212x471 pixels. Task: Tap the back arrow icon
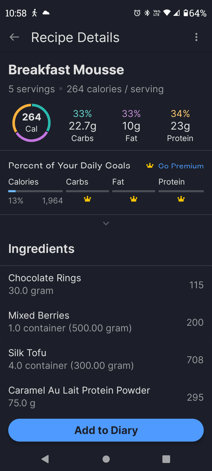coord(14,37)
